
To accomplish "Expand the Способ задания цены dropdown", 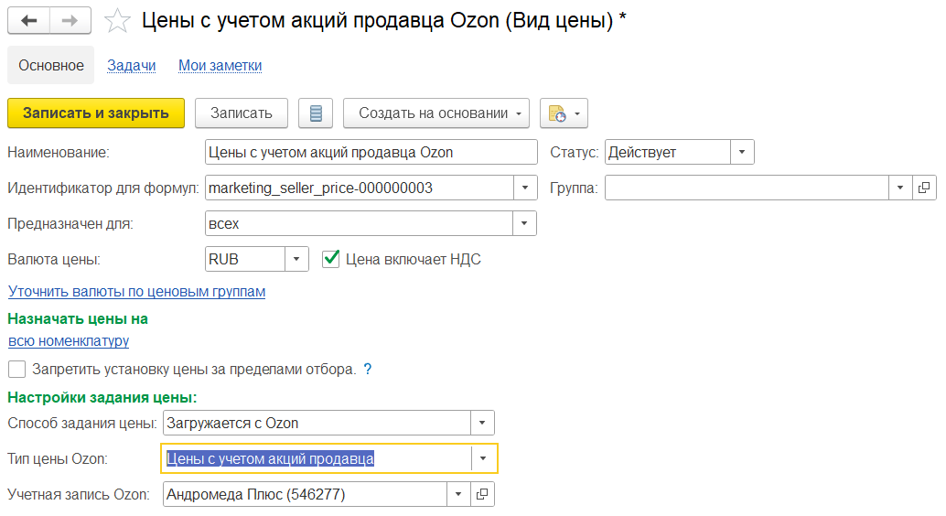I will tap(482, 423).
